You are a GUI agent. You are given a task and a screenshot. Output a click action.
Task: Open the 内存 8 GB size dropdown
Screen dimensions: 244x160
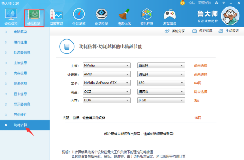coord(161,100)
